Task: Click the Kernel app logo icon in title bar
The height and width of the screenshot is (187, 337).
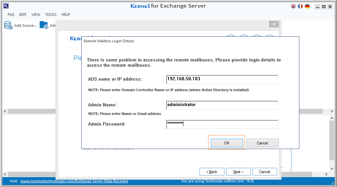Action: (6, 6)
